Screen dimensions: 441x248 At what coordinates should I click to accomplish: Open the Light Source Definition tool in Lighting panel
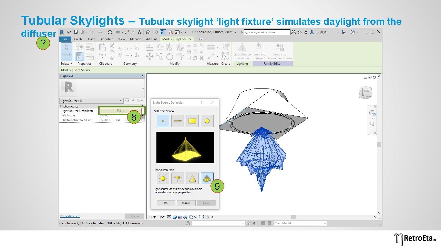pyautogui.click(x=242, y=52)
